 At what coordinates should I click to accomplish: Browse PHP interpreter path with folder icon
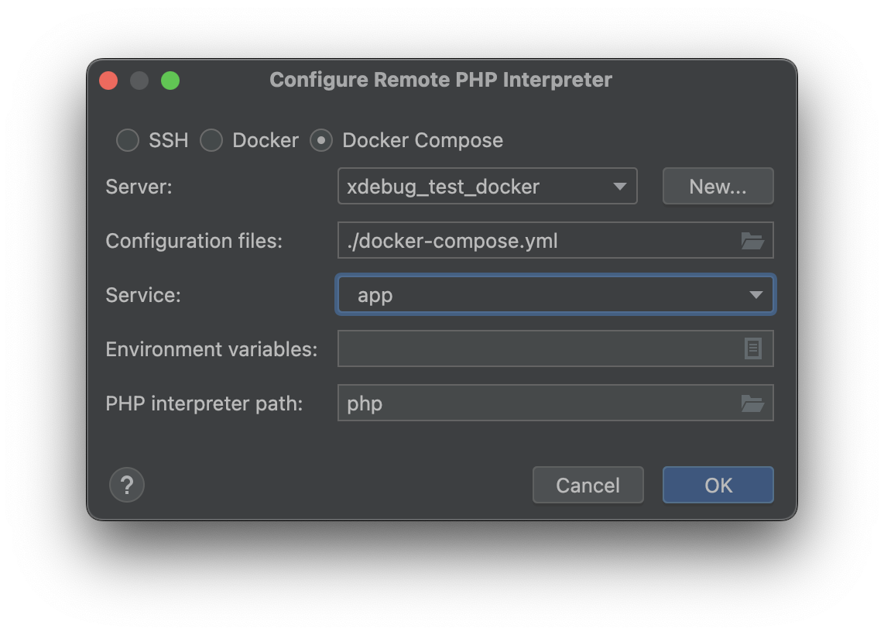(752, 403)
